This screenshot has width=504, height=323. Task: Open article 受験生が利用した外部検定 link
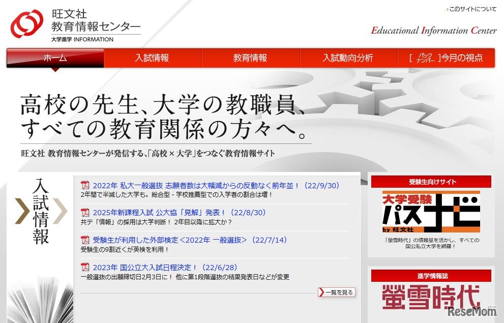click(x=190, y=240)
